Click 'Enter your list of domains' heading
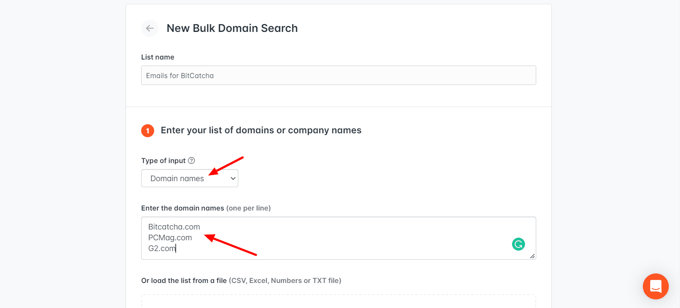The height and width of the screenshot is (308, 680). tap(261, 130)
